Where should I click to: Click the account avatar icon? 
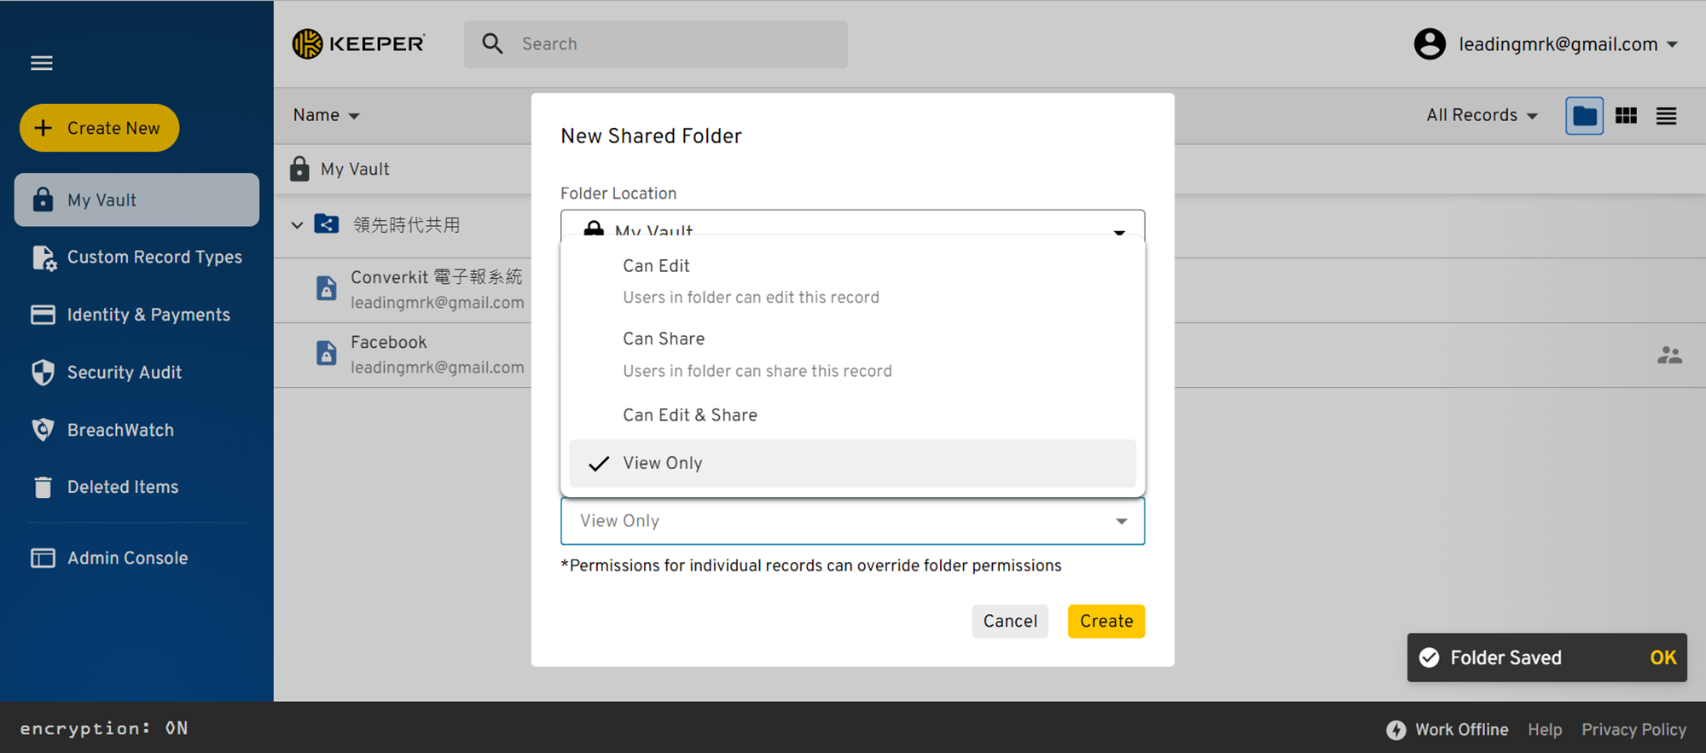(x=1430, y=44)
